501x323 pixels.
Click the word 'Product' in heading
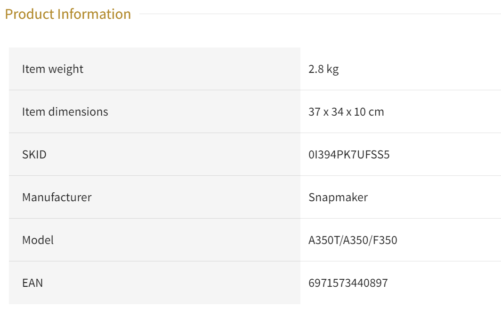(29, 14)
